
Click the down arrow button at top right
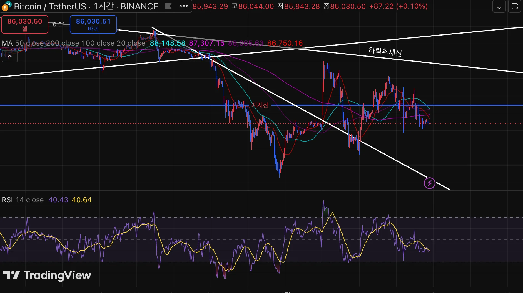[x=499, y=6]
